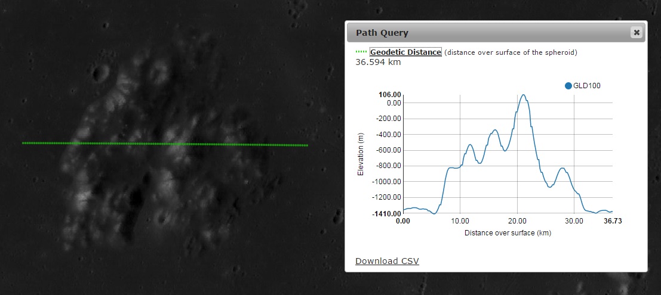This screenshot has width=661, height=295.
Task: Select the elevation peak on the chart line
Action: point(523,95)
